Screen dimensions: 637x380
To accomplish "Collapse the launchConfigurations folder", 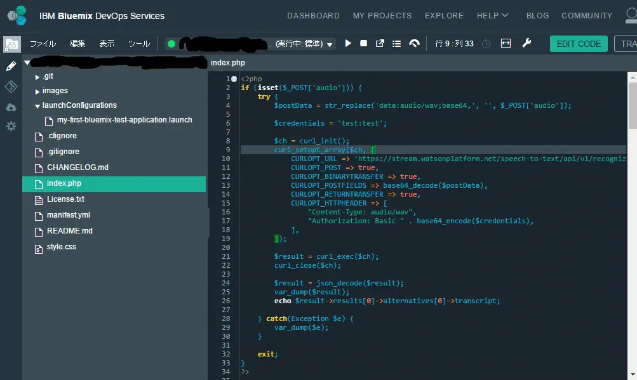I will tap(37, 106).
